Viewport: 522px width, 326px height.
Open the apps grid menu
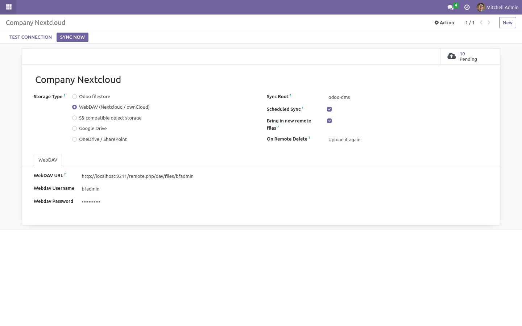point(9,7)
